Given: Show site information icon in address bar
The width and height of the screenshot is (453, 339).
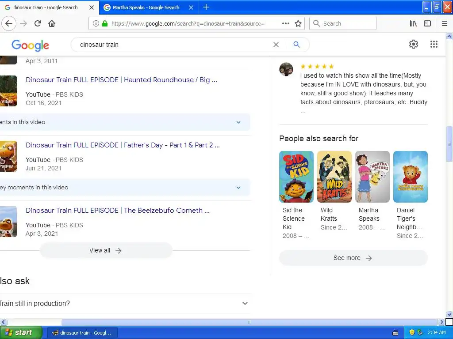Looking at the screenshot, I should click(96, 23).
